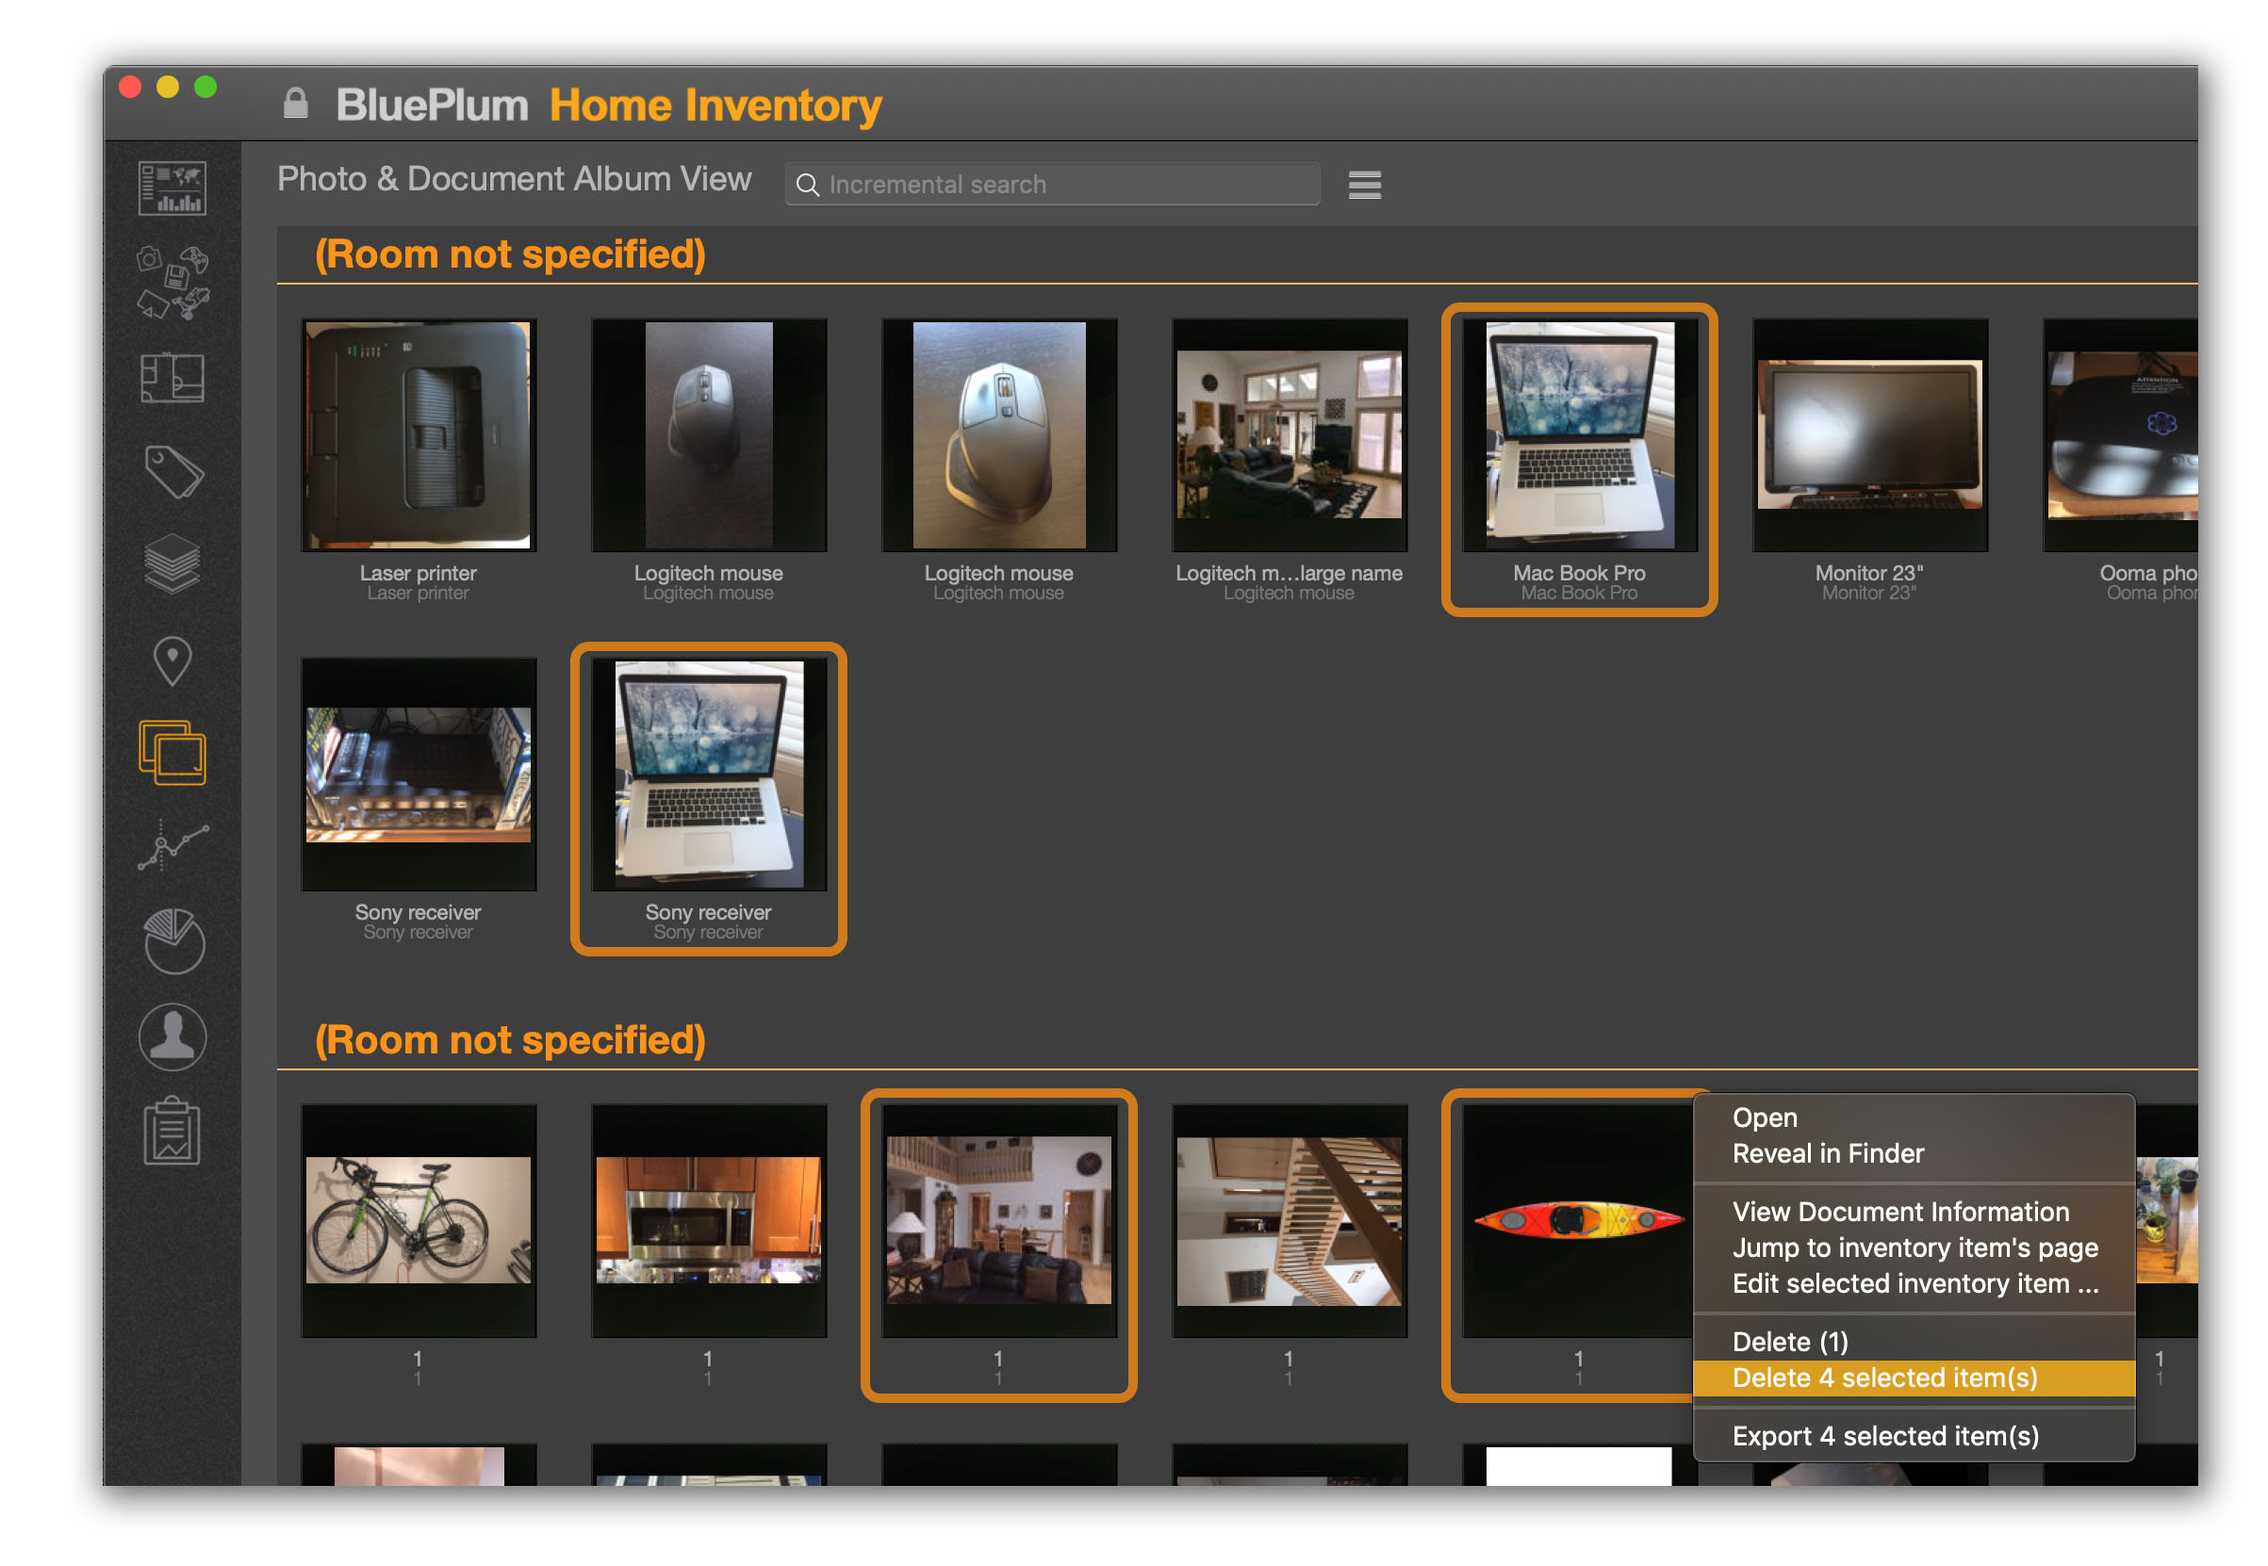Image resolution: width=2268 pixels, height=1566 pixels.
Task: Select the living room balcony photo
Action: click(x=999, y=1220)
